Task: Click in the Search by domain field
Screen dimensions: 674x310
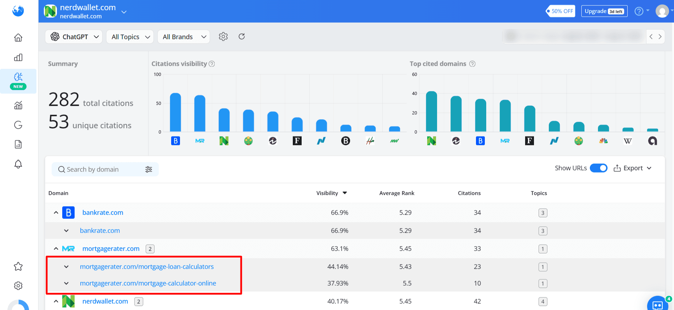Action: [x=105, y=169]
